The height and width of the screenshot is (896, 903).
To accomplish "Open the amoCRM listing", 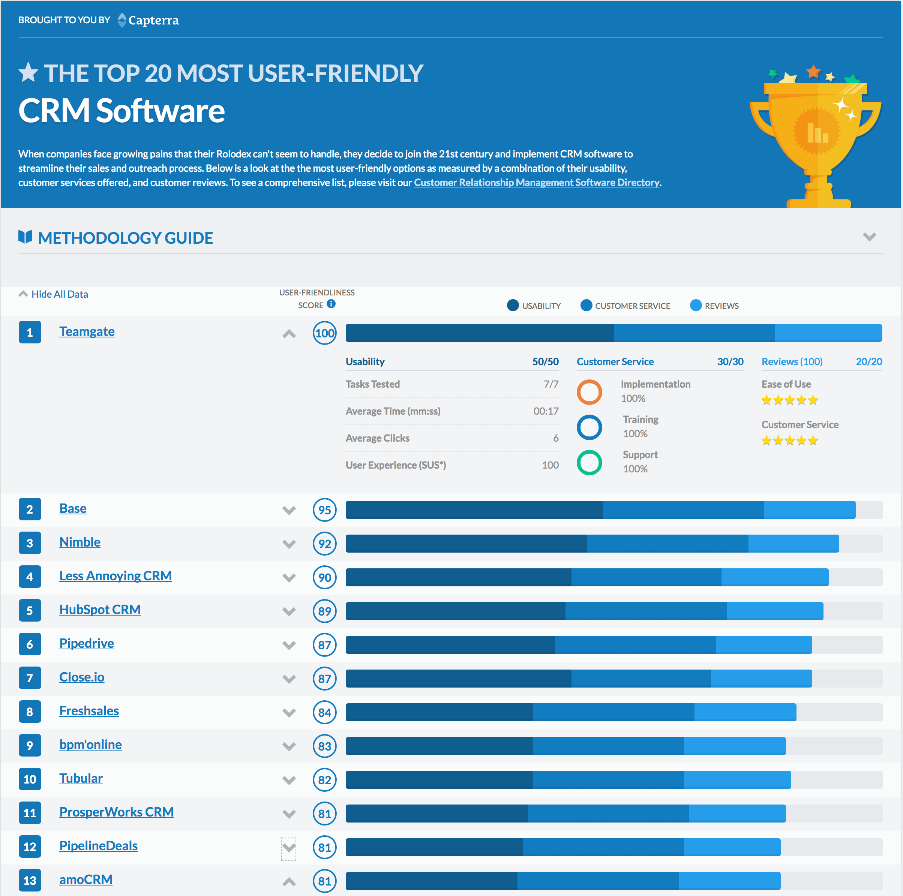I will pyautogui.click(x=85, y=879).
